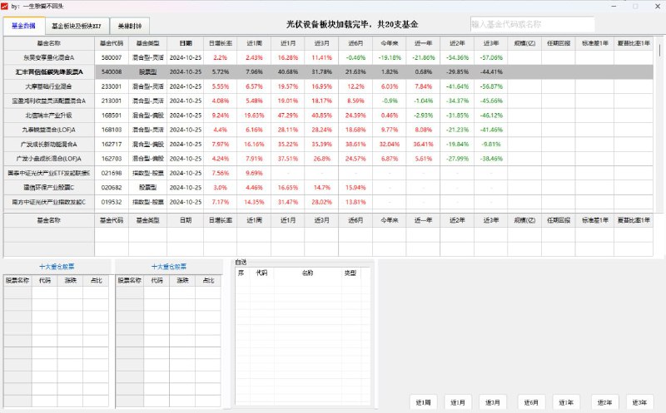Open the 美林时钟 tab
Image resolution: width=666 pixels, height=413 pixels.
129,26
